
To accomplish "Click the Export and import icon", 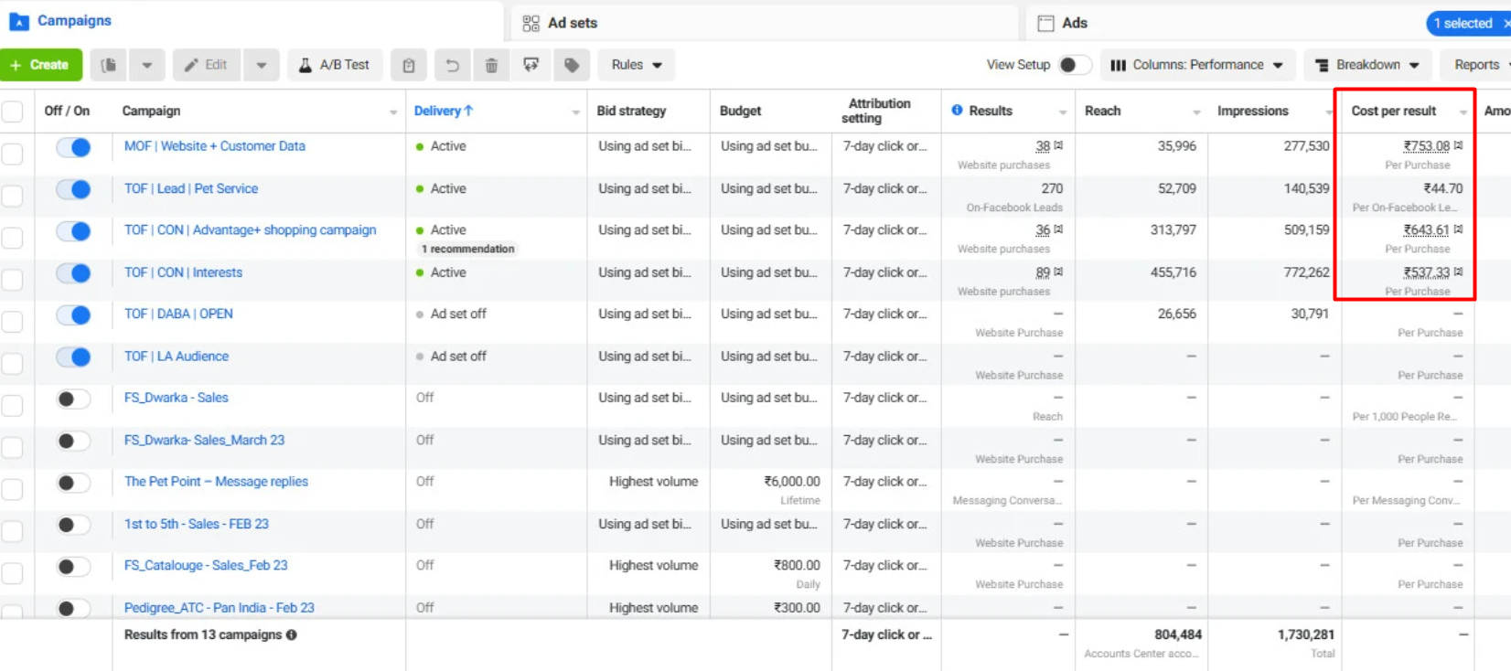I will 531,65.
